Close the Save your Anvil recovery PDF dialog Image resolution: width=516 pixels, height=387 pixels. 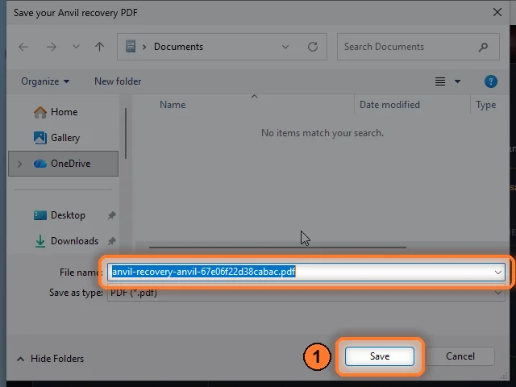(x=497, y=13)
